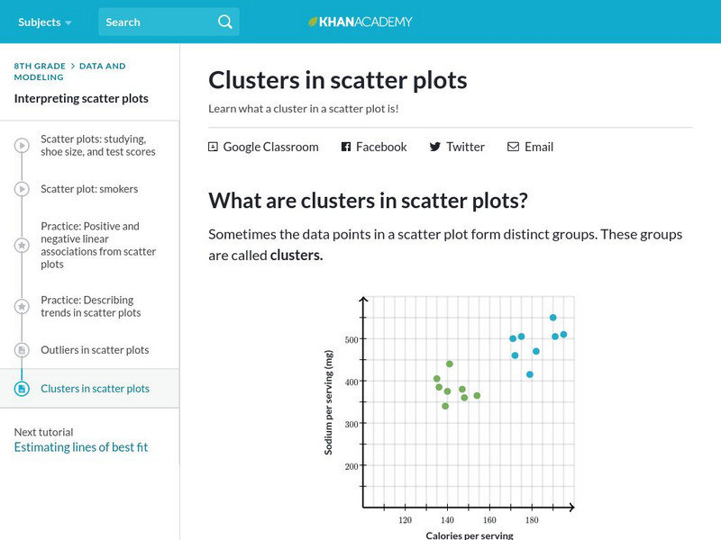Click the Twitter bird icon
The width and height of the screenshot is (721, 540).
point(435,147)
